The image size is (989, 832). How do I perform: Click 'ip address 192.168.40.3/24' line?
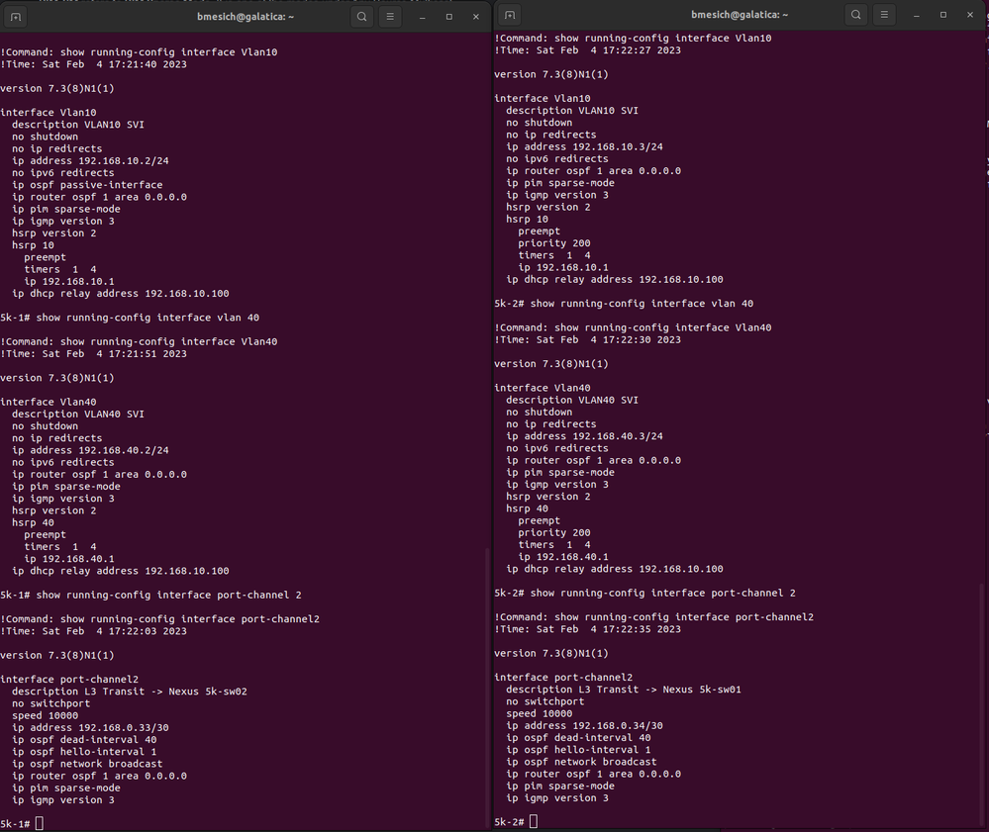click(584, 435)
